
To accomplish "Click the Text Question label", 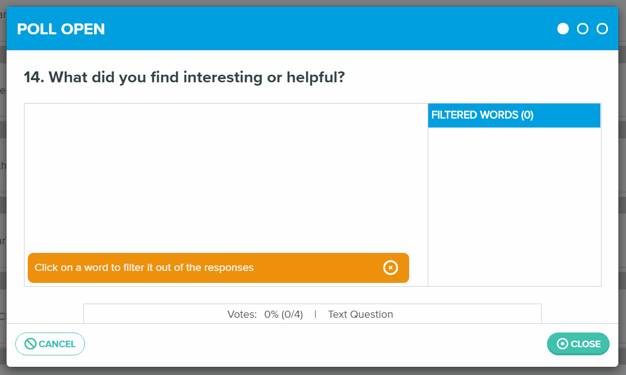I will [x=361, y=314].
